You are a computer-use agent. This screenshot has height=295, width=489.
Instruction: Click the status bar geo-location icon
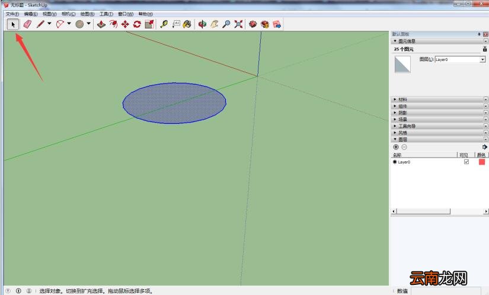(x=8, y=291)
